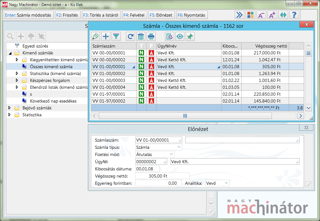The width and height of the screenshot is (320, 221).
Task: Click the pencil edit icon in Számla toolbar
Action: click(96, 37)
